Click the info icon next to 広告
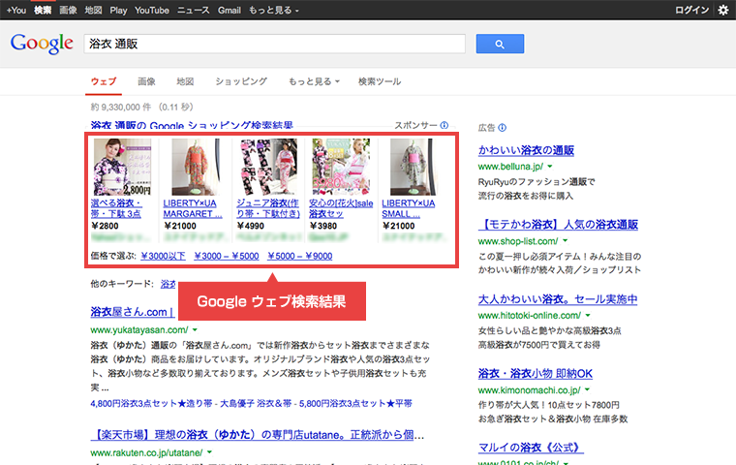 503,127
